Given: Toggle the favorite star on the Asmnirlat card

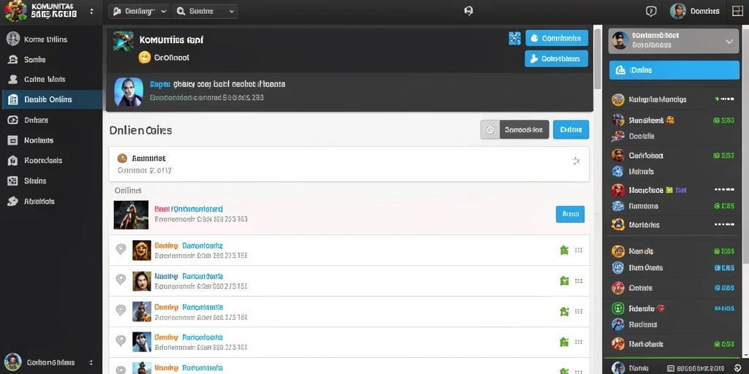Looking at the screenshot, I should click(x=576, y=161).
